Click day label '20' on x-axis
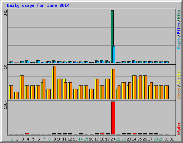Image resolution: width=183 pixels, height=143 pixels. tap(113, 139)
